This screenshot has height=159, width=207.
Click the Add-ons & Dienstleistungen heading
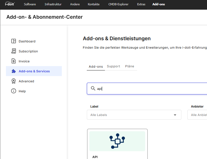[117, 38]
